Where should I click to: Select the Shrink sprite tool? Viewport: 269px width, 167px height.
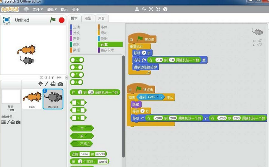tap(158, 9)
